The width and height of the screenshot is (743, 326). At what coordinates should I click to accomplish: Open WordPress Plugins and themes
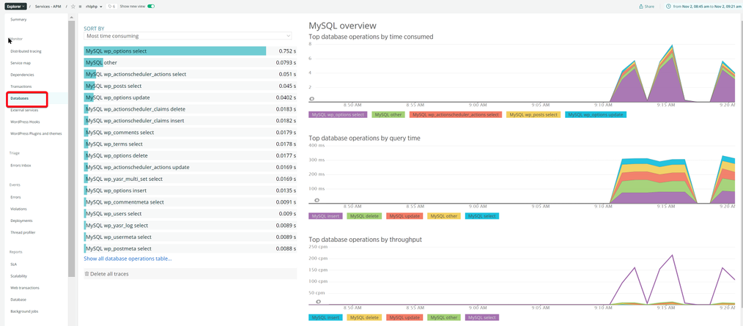click(x=36, y=133)
